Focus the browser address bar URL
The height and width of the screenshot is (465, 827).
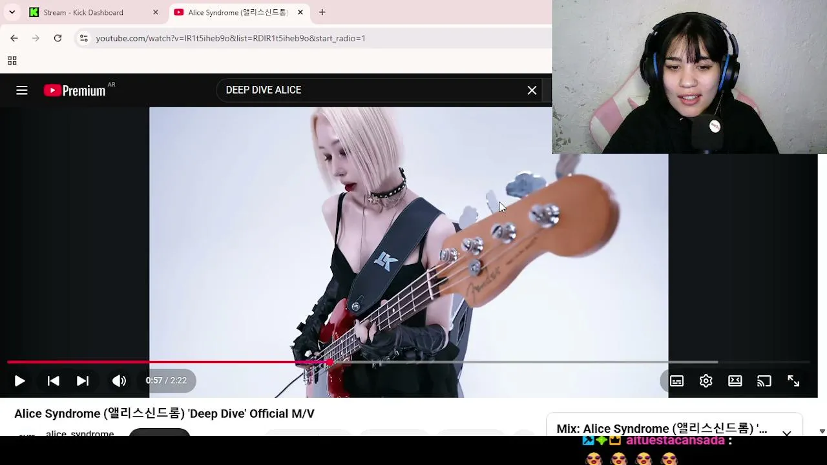click(x=231, y=38)
